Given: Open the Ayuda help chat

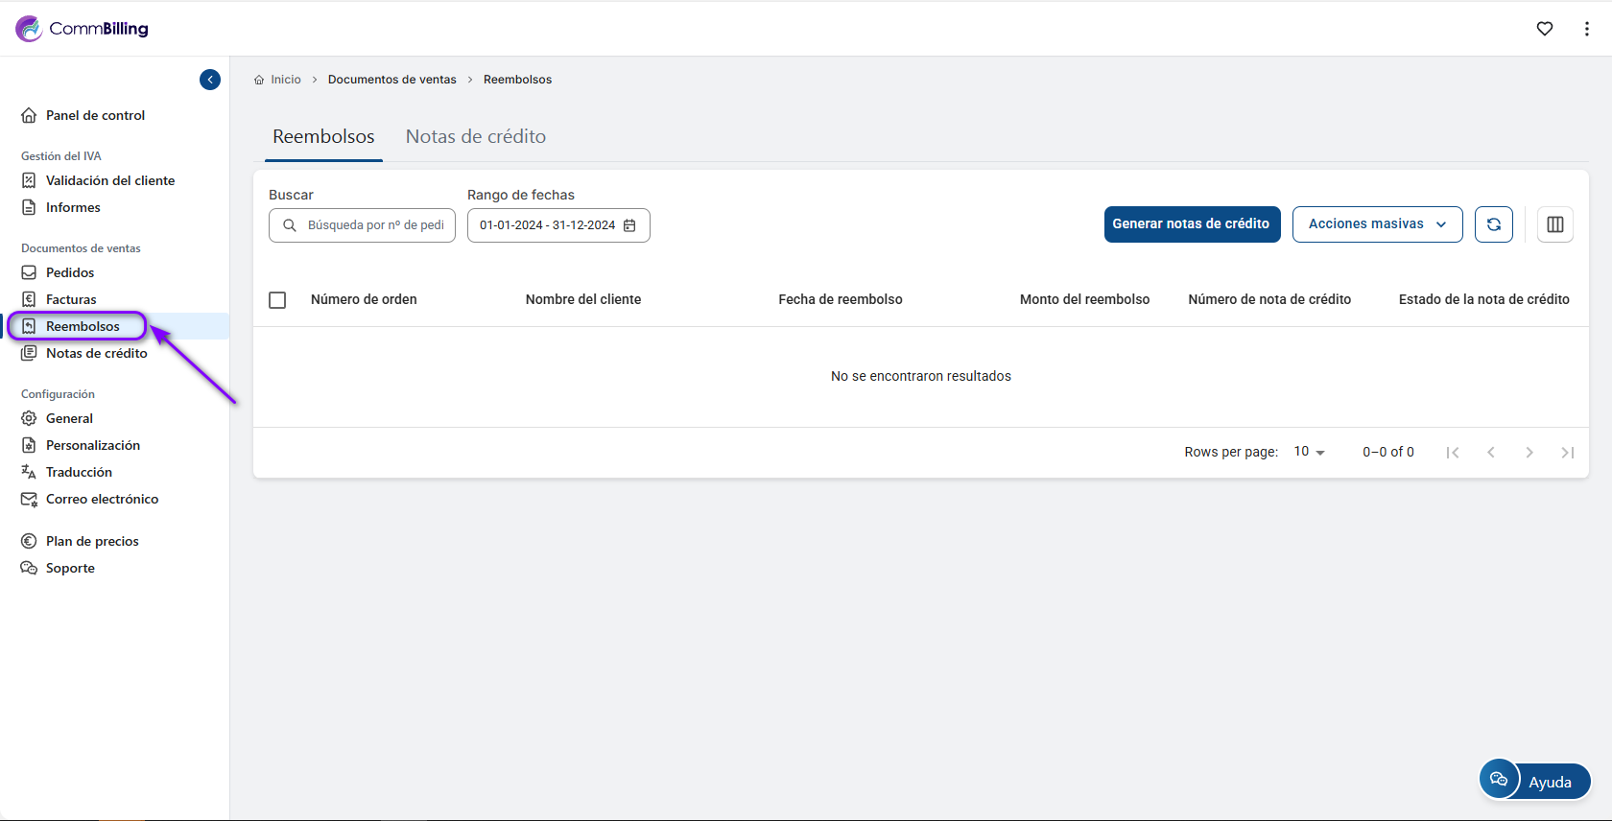Looking at the screenshot, I should (1535, 781).
